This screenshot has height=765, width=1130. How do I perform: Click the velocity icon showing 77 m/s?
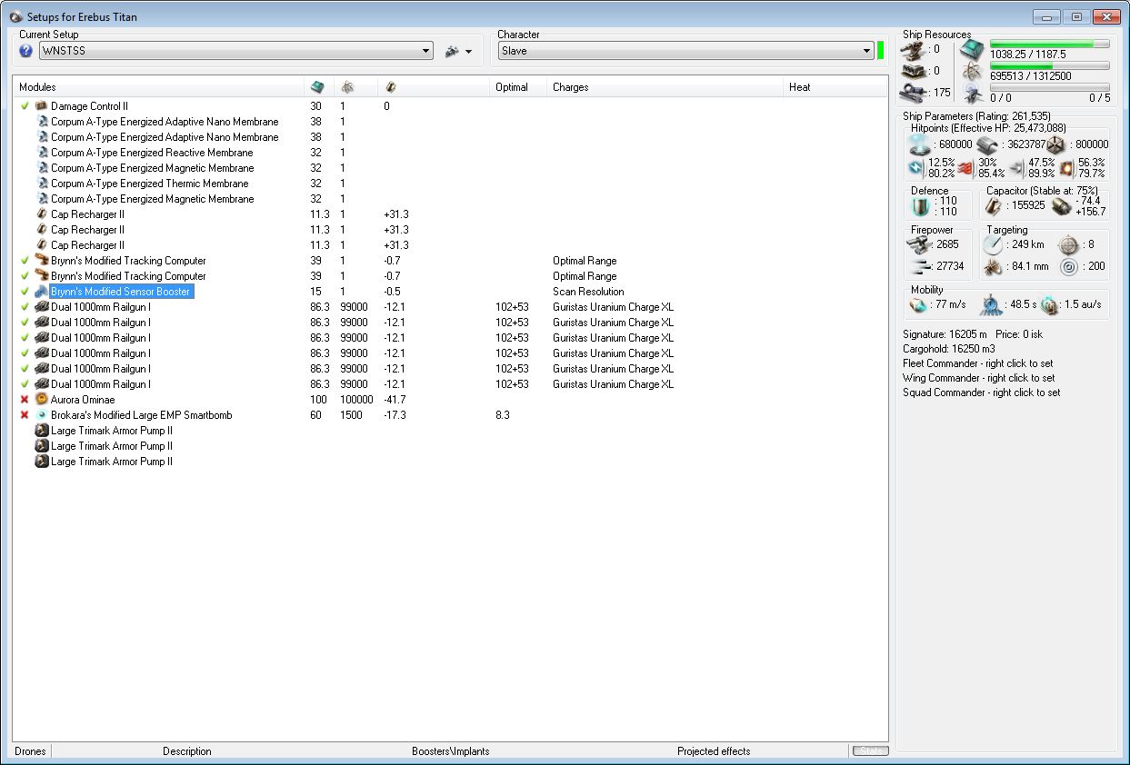[917, 304]
